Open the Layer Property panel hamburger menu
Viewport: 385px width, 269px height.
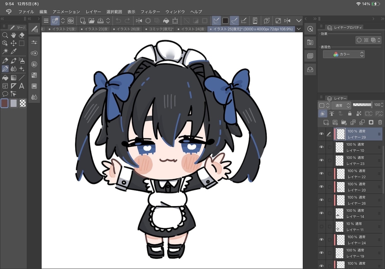pos(321,26)
